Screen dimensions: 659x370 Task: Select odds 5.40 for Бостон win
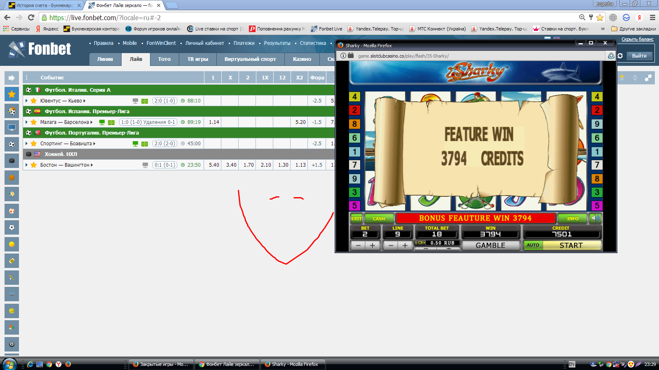(214, 165)
